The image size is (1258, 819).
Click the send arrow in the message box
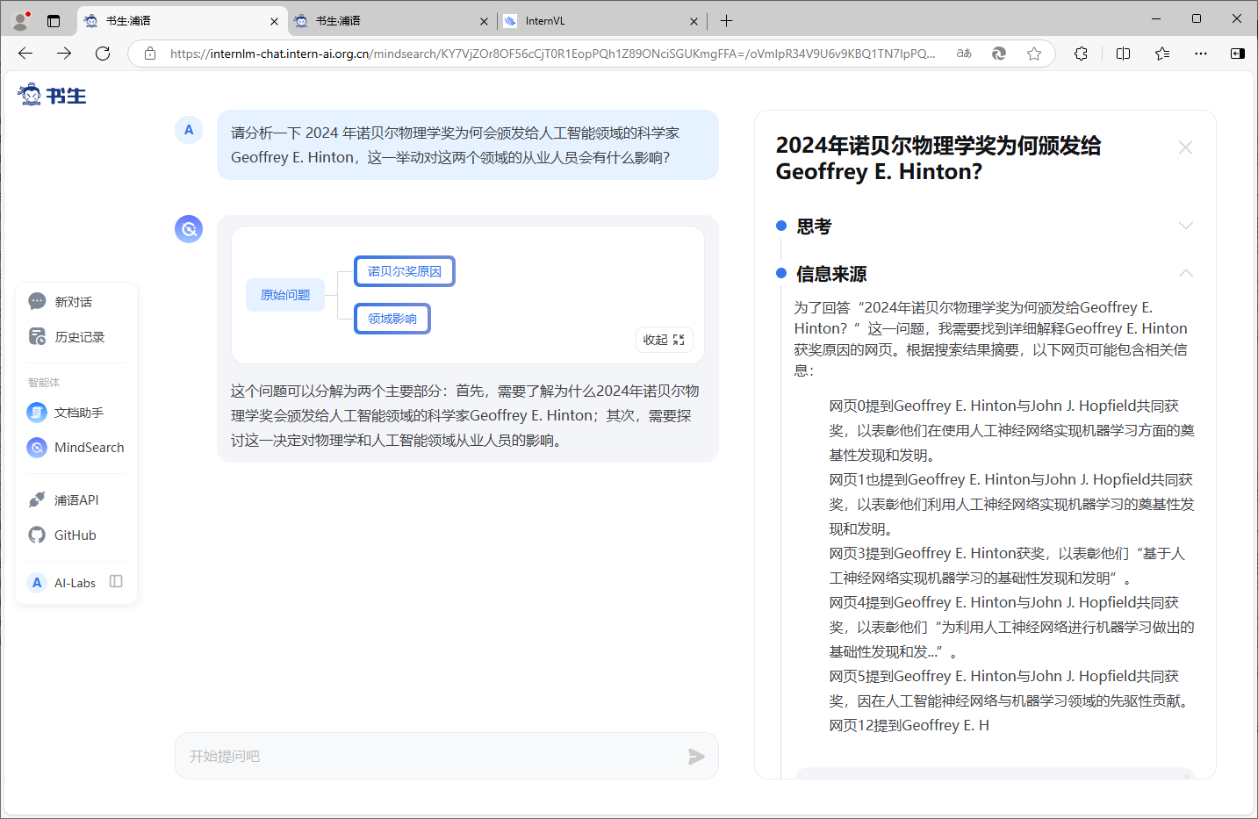[x=696, y=756]
